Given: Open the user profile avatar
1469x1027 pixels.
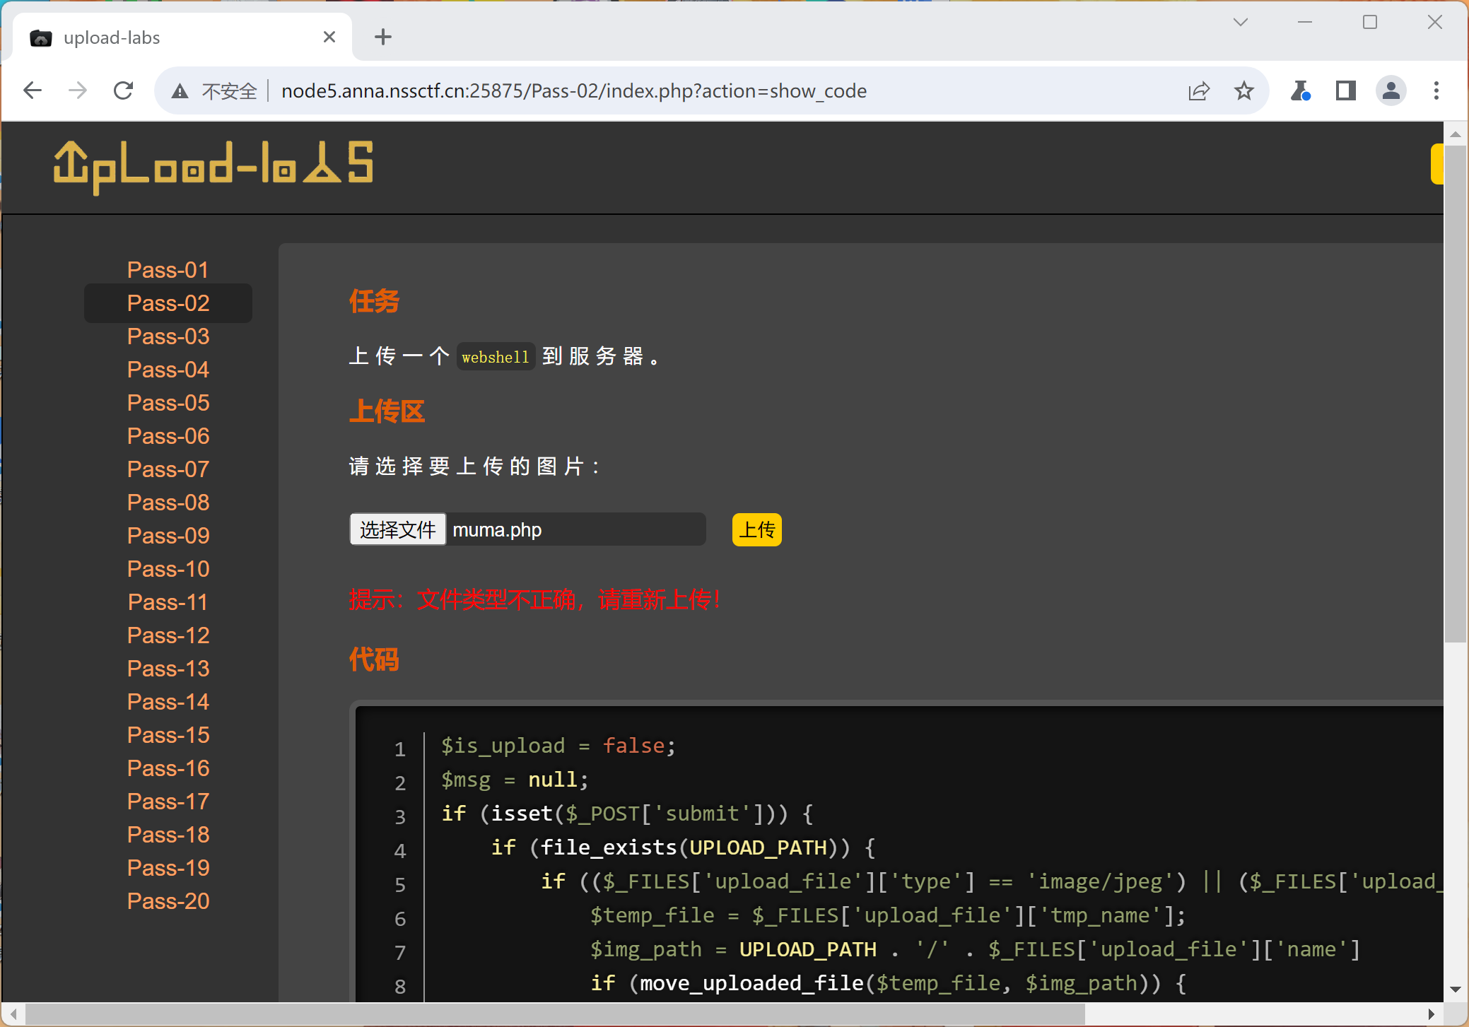Looking at the screenshot, I should coord(1391,90).
